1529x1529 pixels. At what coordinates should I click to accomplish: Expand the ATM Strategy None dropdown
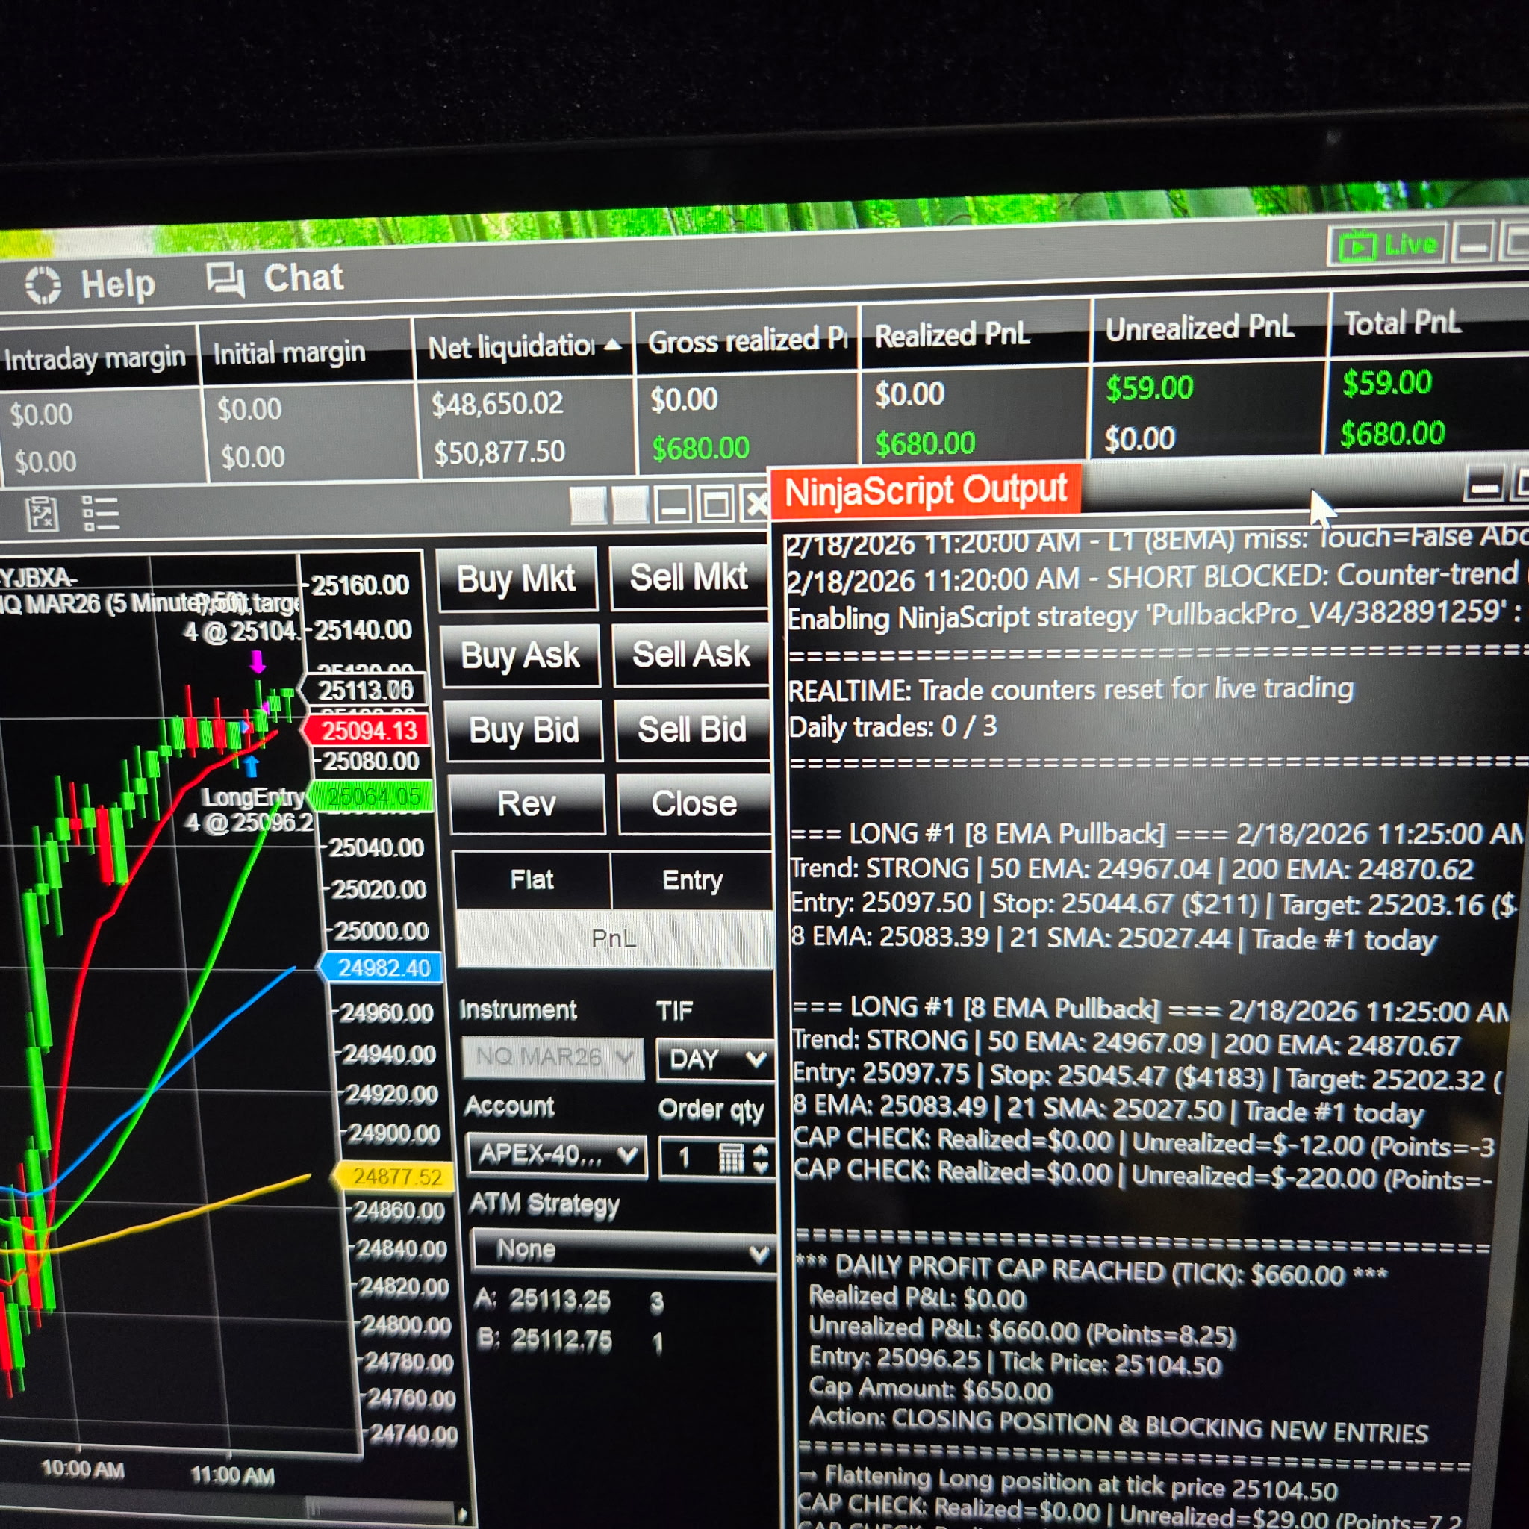(623, 1251)
